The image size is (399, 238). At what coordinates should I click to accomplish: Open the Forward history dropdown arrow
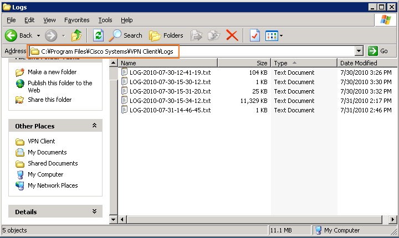tap(64, 35)
